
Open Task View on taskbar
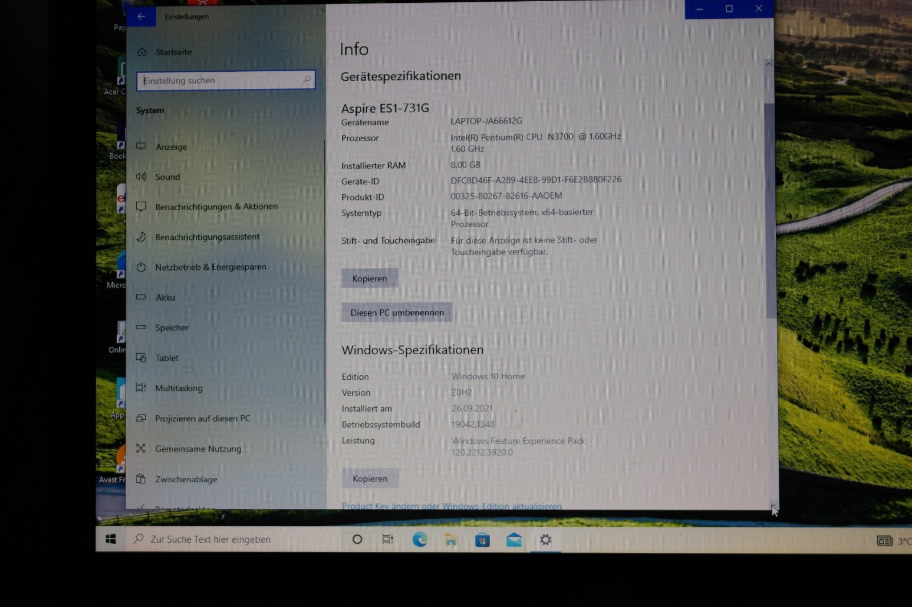[x=388, y=539]
